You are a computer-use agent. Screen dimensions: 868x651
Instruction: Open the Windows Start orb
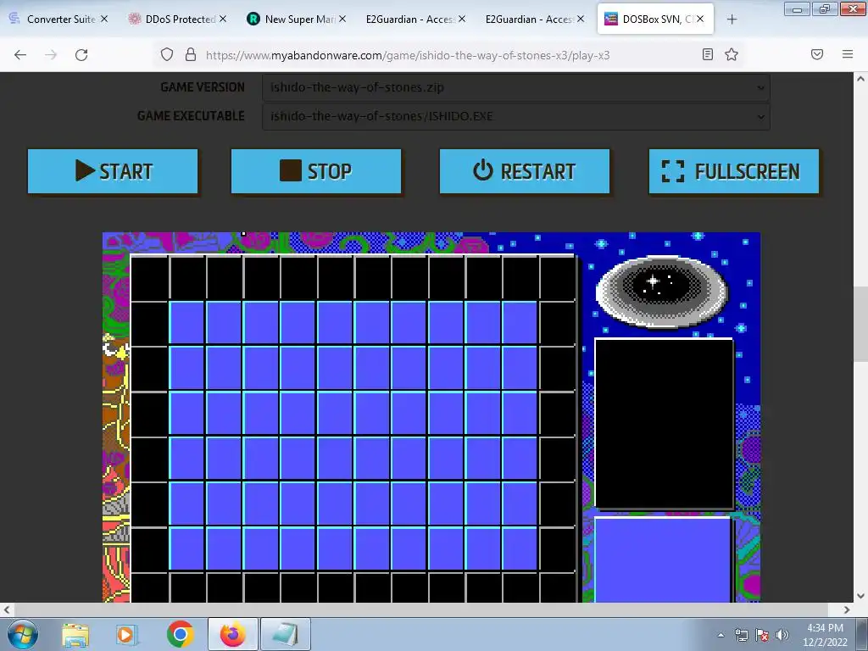point(23,634)
